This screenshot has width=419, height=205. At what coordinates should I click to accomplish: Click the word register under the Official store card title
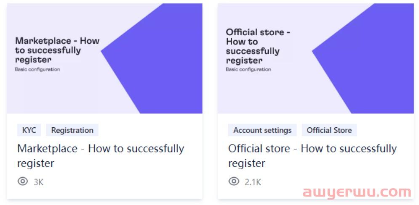(x=246, y=163)
